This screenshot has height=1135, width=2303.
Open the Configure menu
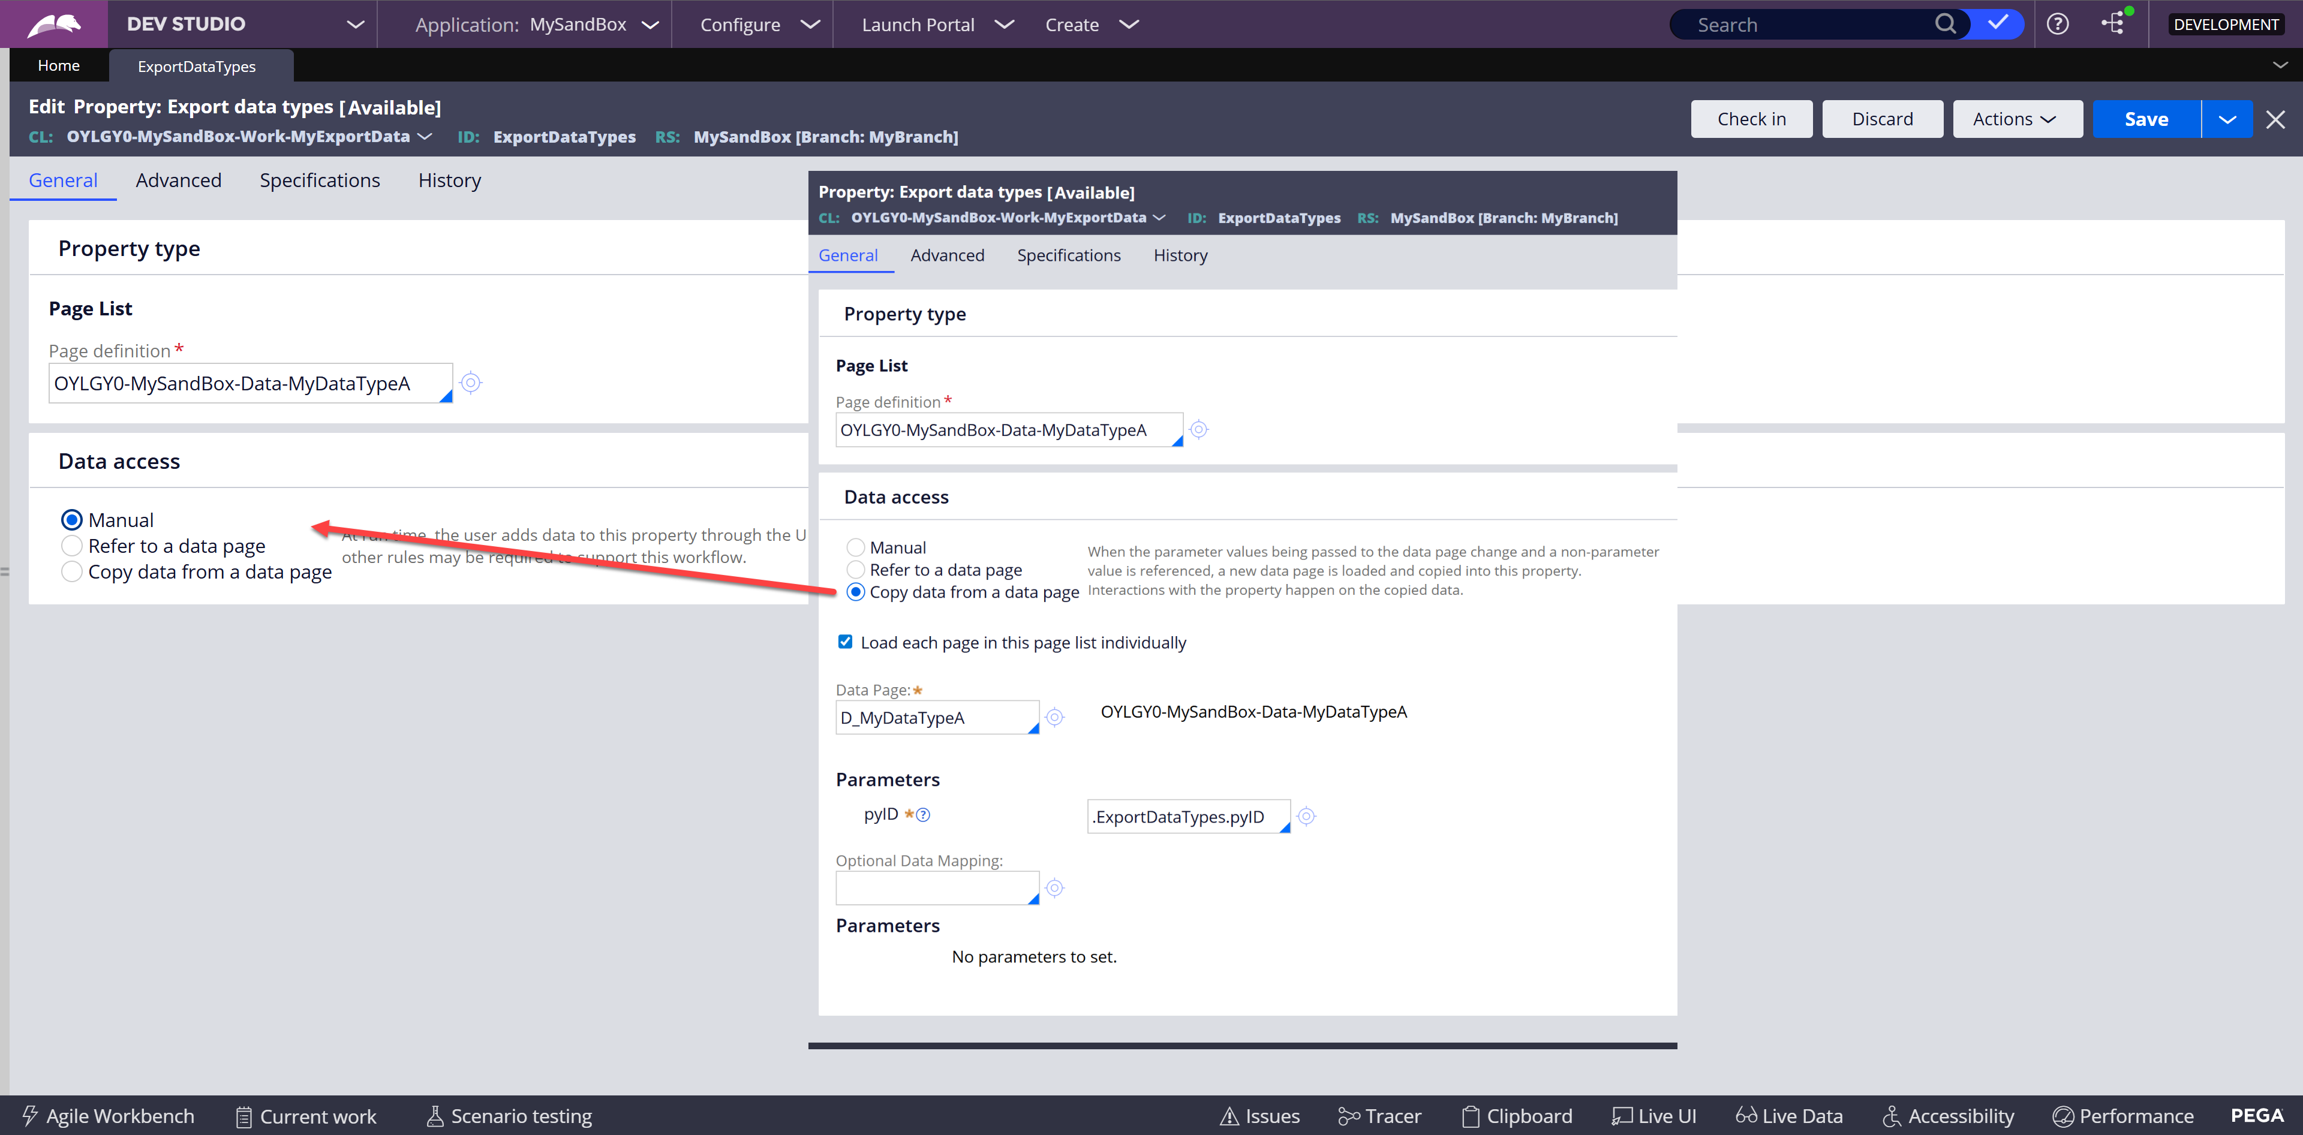pos(759,24)
